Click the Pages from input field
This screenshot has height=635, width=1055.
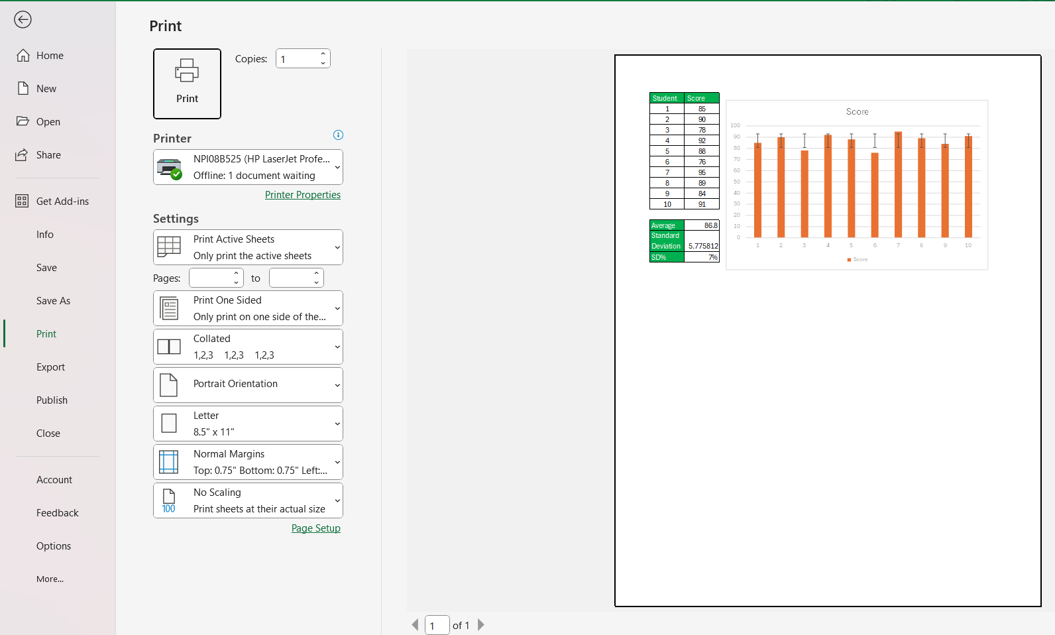point(210,278)
